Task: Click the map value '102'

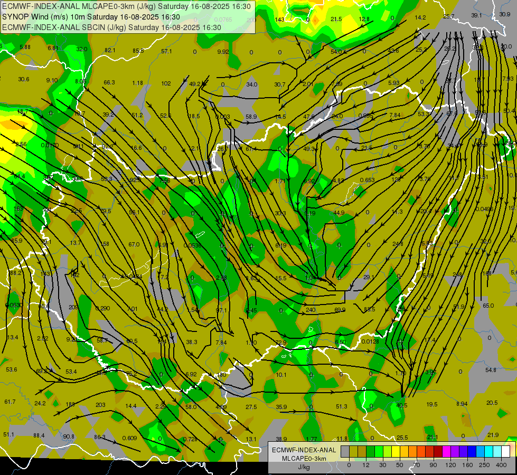Action: pos(166,83)
